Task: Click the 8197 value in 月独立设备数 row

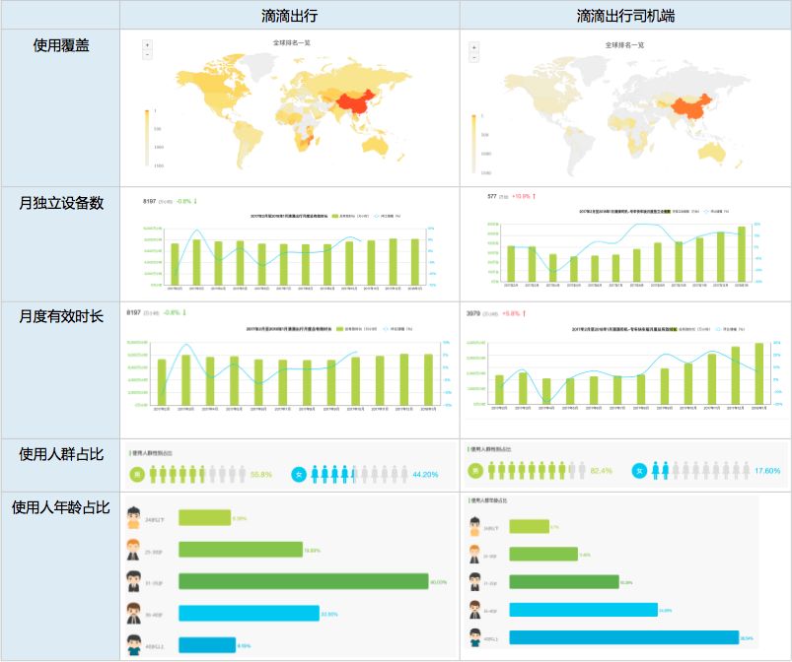Action: pos(150,201)
